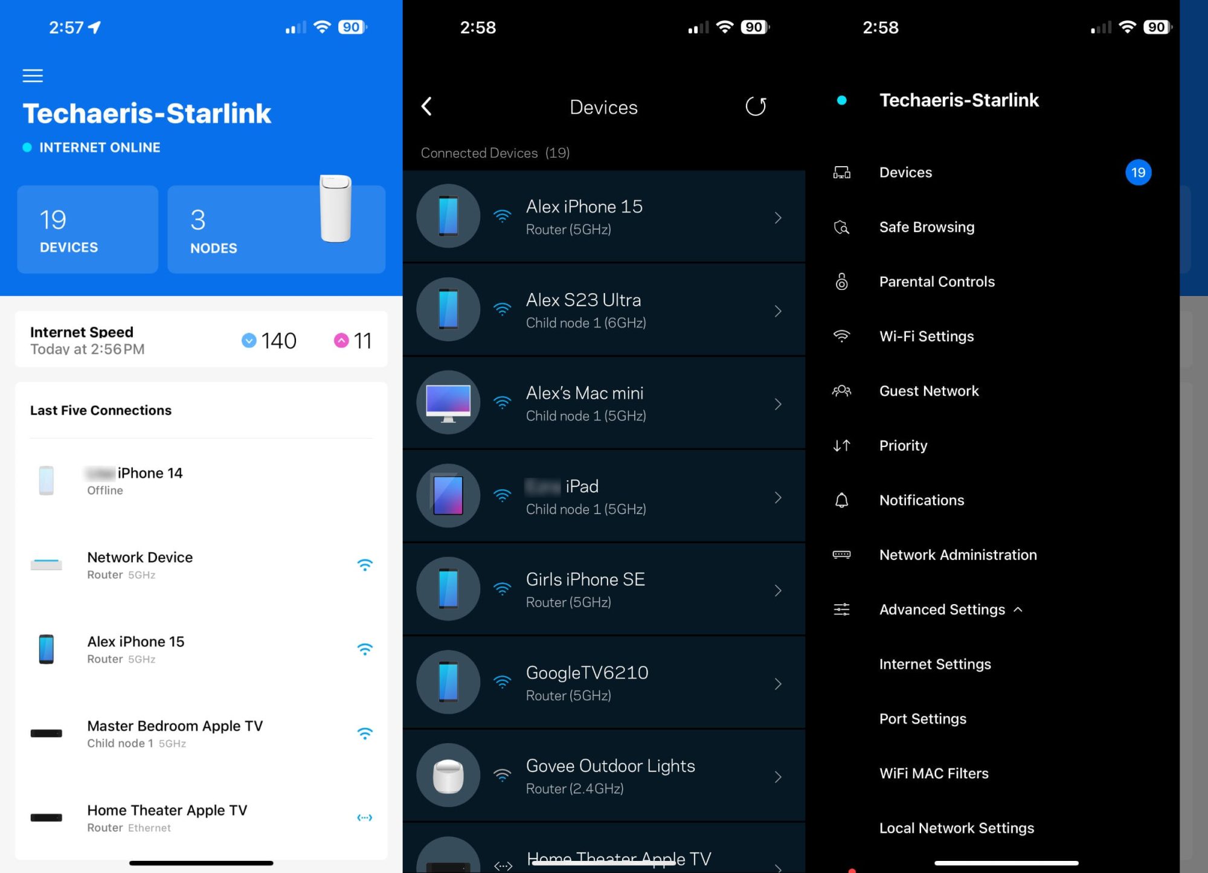Tap the Safe Browsing icon
The height and width of the screenshot is (873, 1208).
point(841,226)
